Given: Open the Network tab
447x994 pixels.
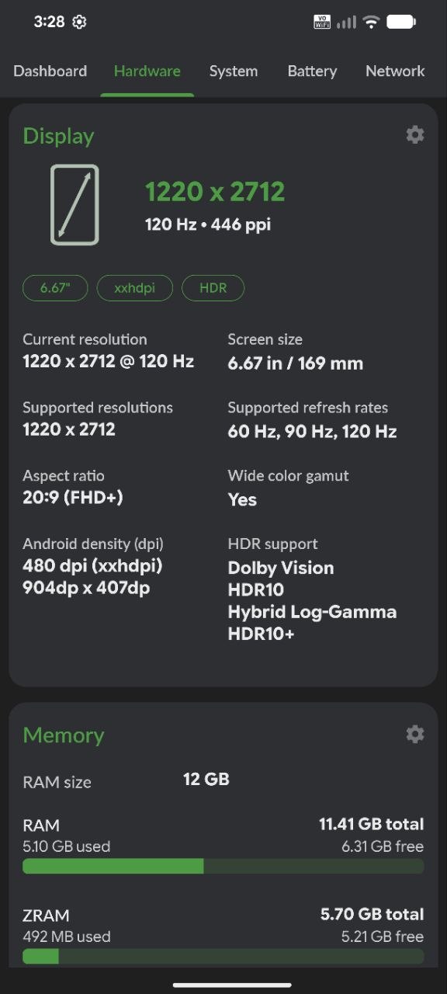Looking at the screenshot, I should 395,71.
